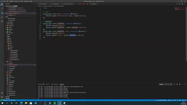Open the Source Control view
The image size is (187, 105).
tap(2, 13)
